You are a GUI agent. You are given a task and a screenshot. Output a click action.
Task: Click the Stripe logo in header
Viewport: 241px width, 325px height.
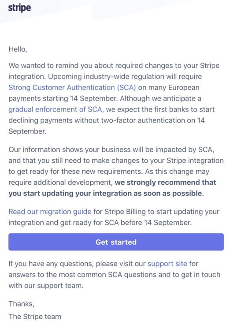tap(20, 8)
